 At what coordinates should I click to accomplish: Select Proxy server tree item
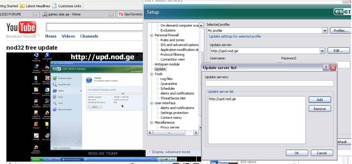point(170,128)
